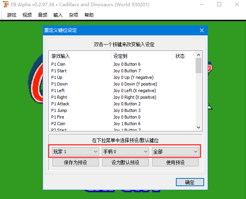Click the Joy 1 Button 6 mapping
Image resolution: width=246 pixels, height=199 pixels.
[127, 124]
